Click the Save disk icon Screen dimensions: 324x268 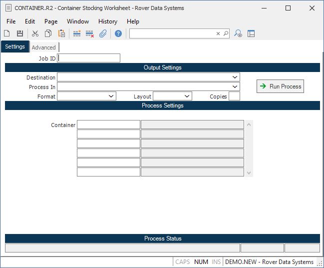[20, 33]
